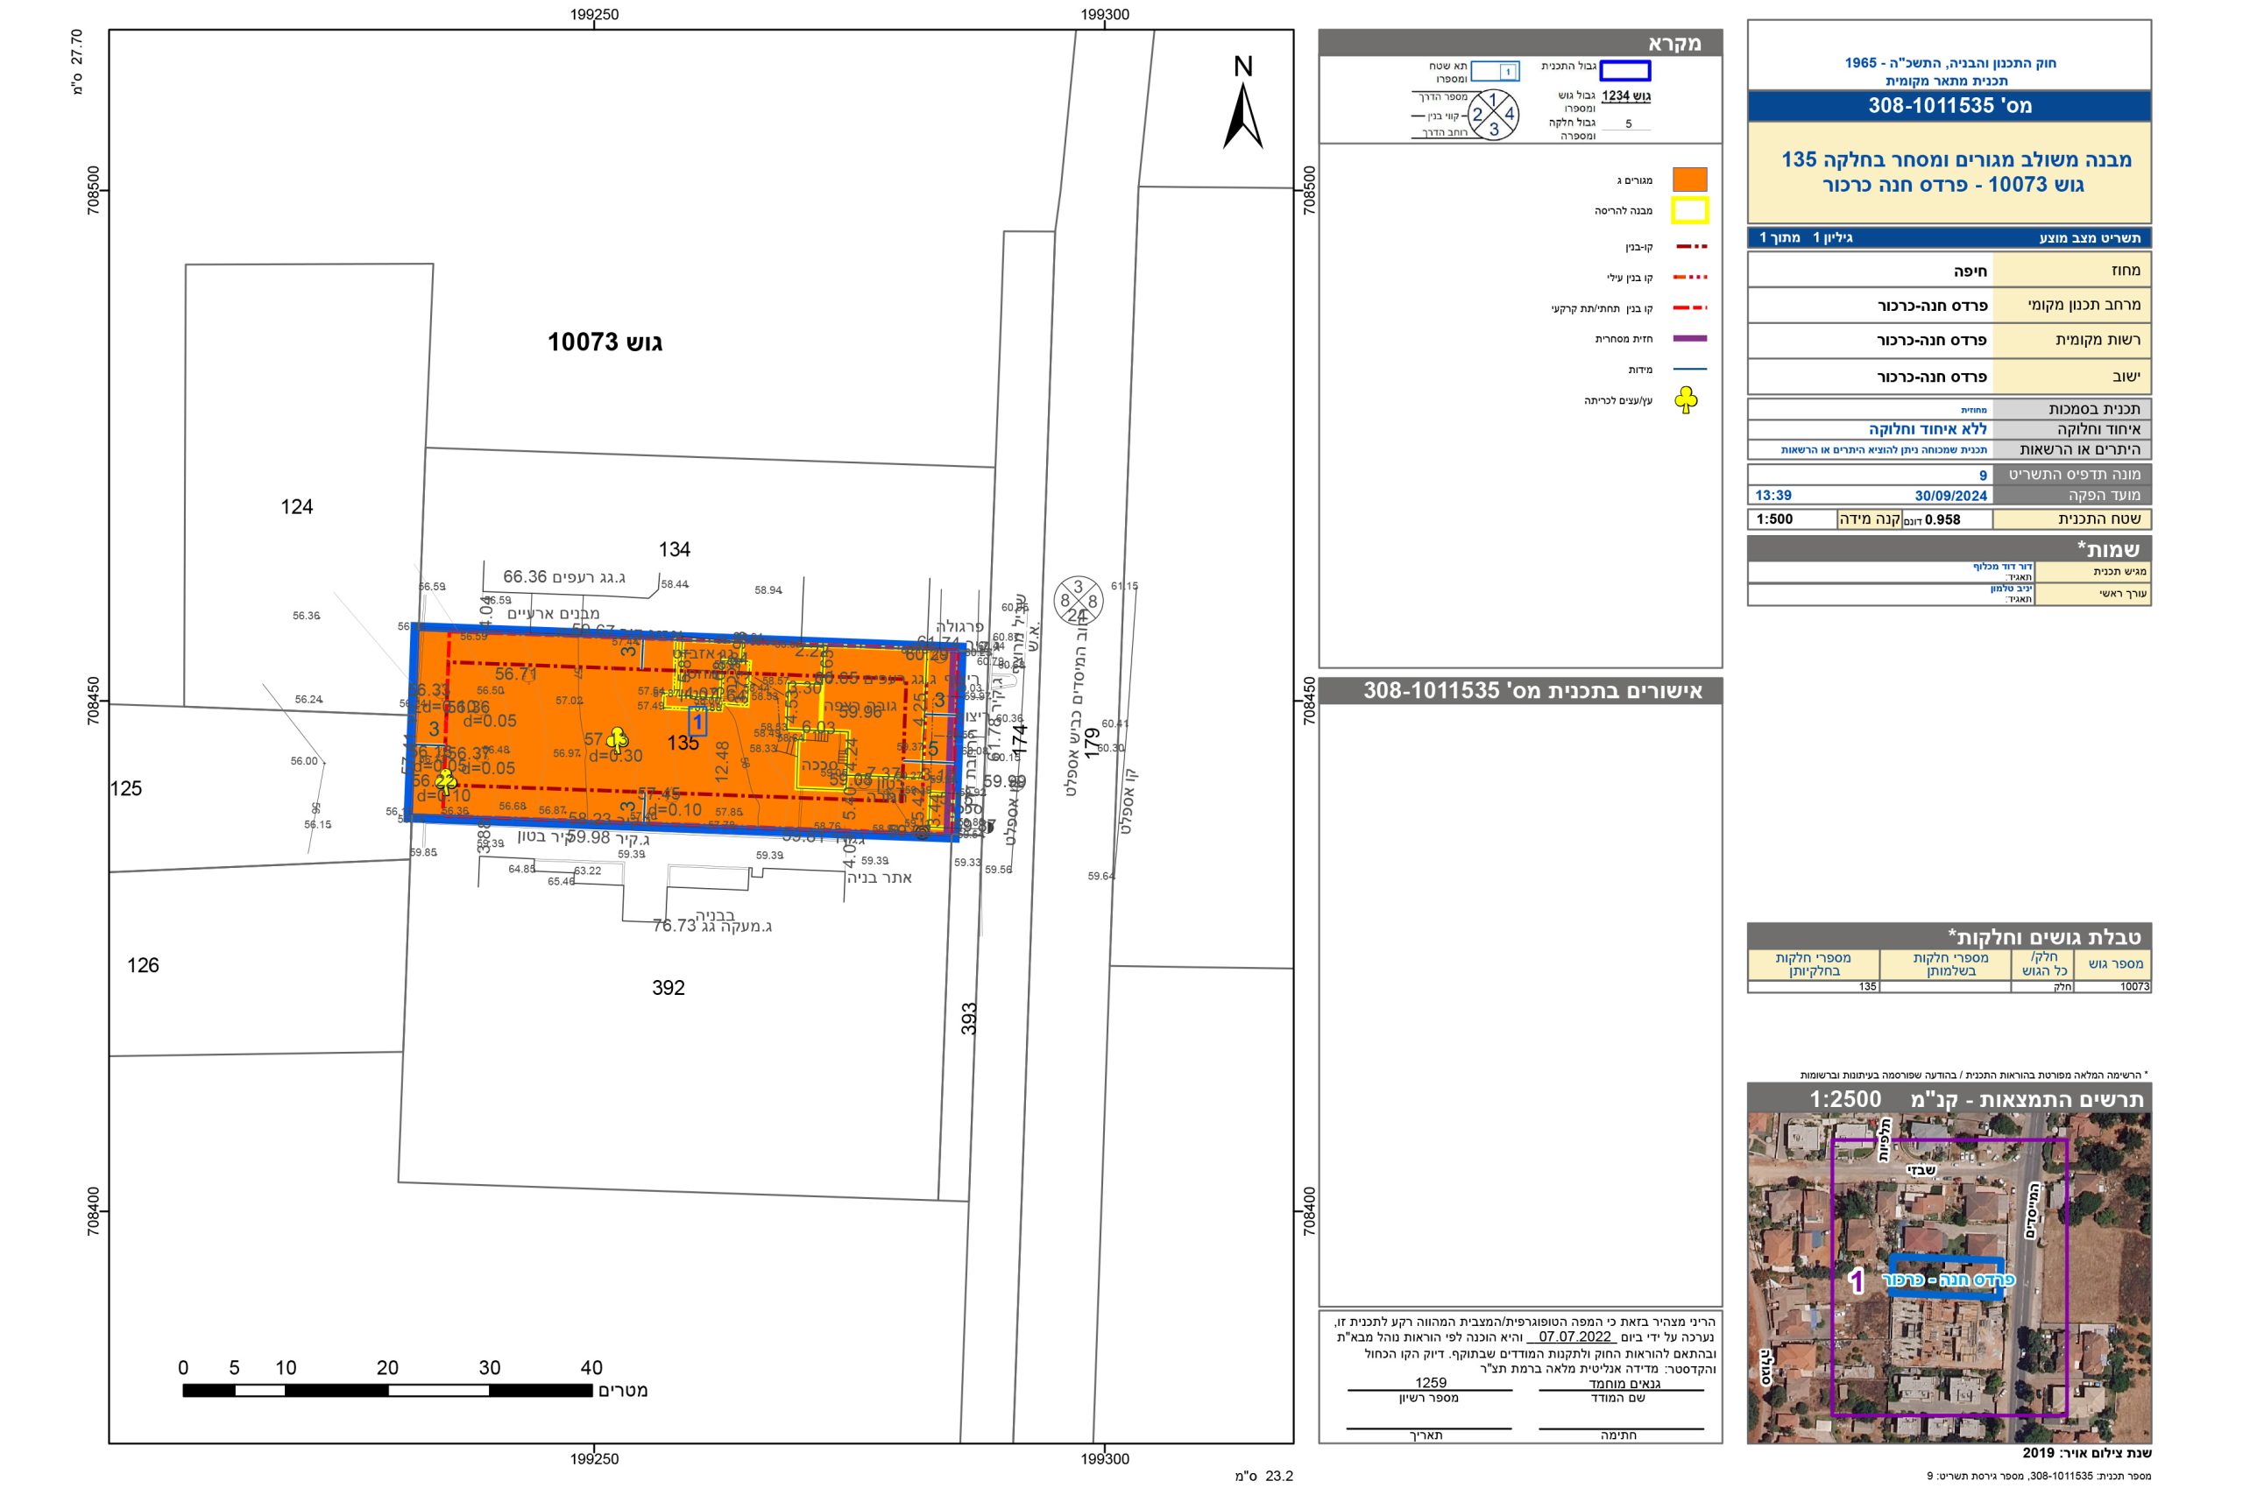Click parcel label 124 on the map
Screen dimensions: 2243x1495
(x=297, y=506)
